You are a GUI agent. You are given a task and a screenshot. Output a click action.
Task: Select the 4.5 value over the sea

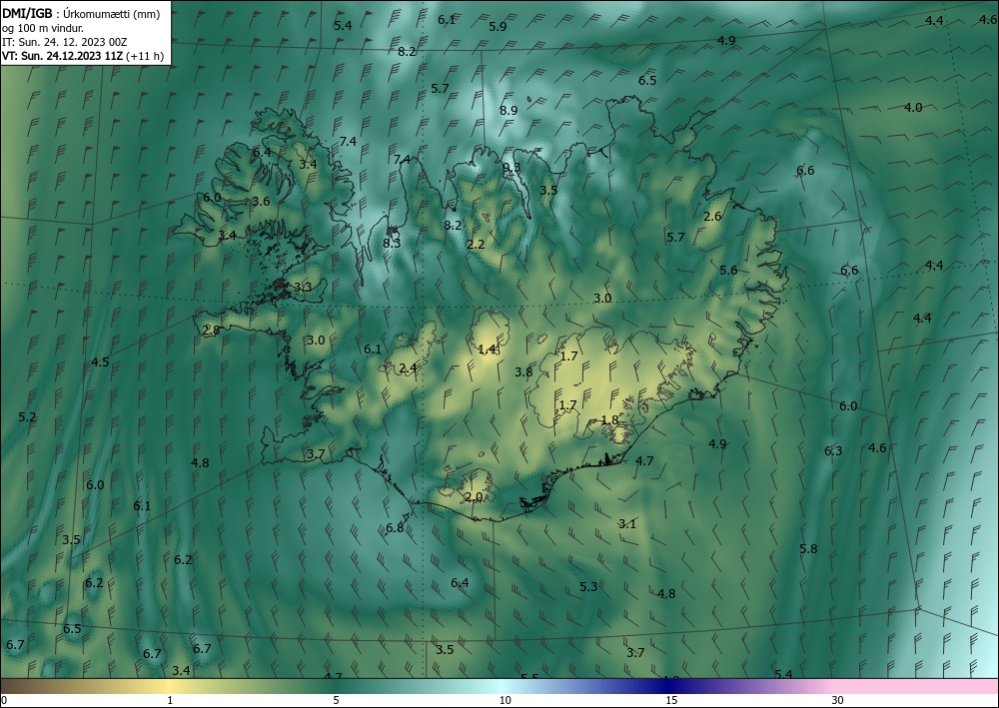point(100,362)
